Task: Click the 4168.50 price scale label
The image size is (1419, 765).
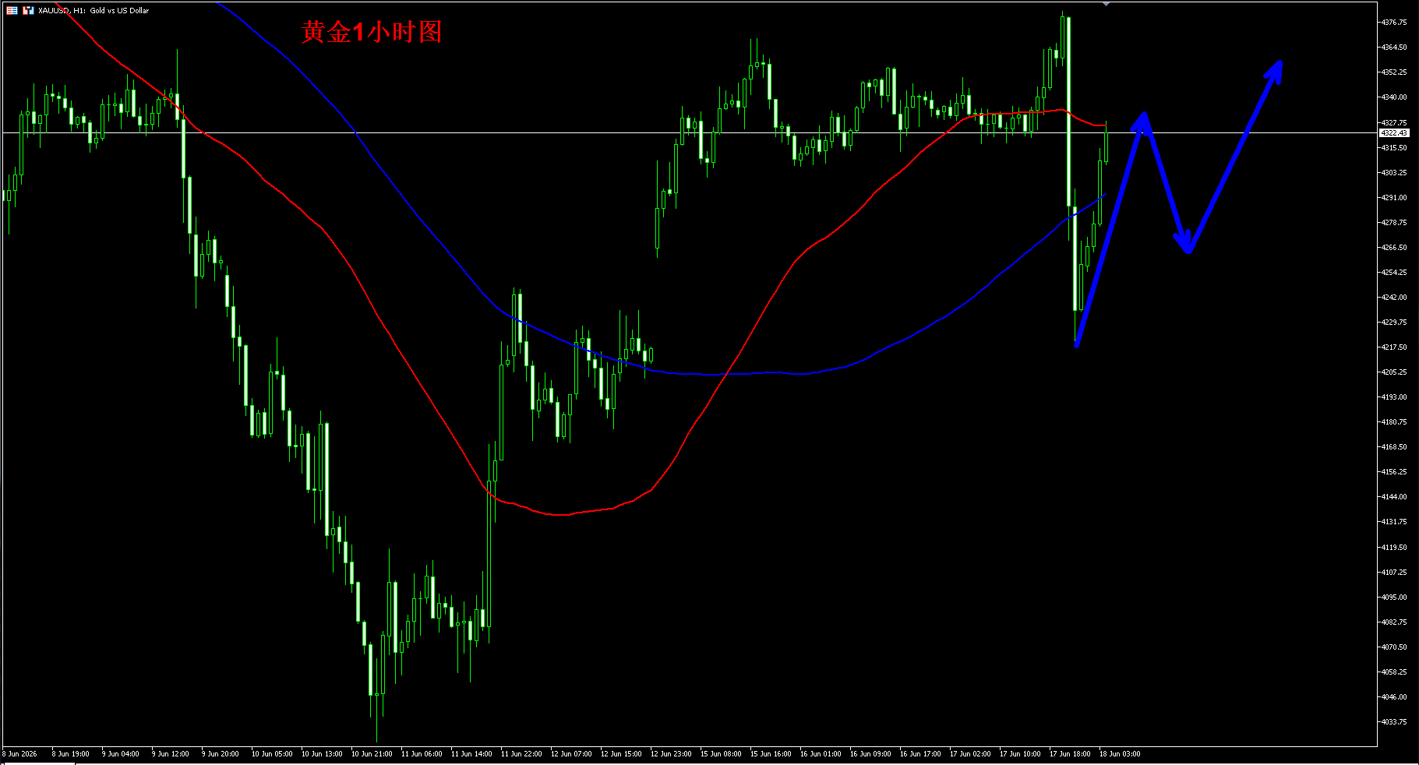Action: pyautogui.click(x=1394, y=447)
